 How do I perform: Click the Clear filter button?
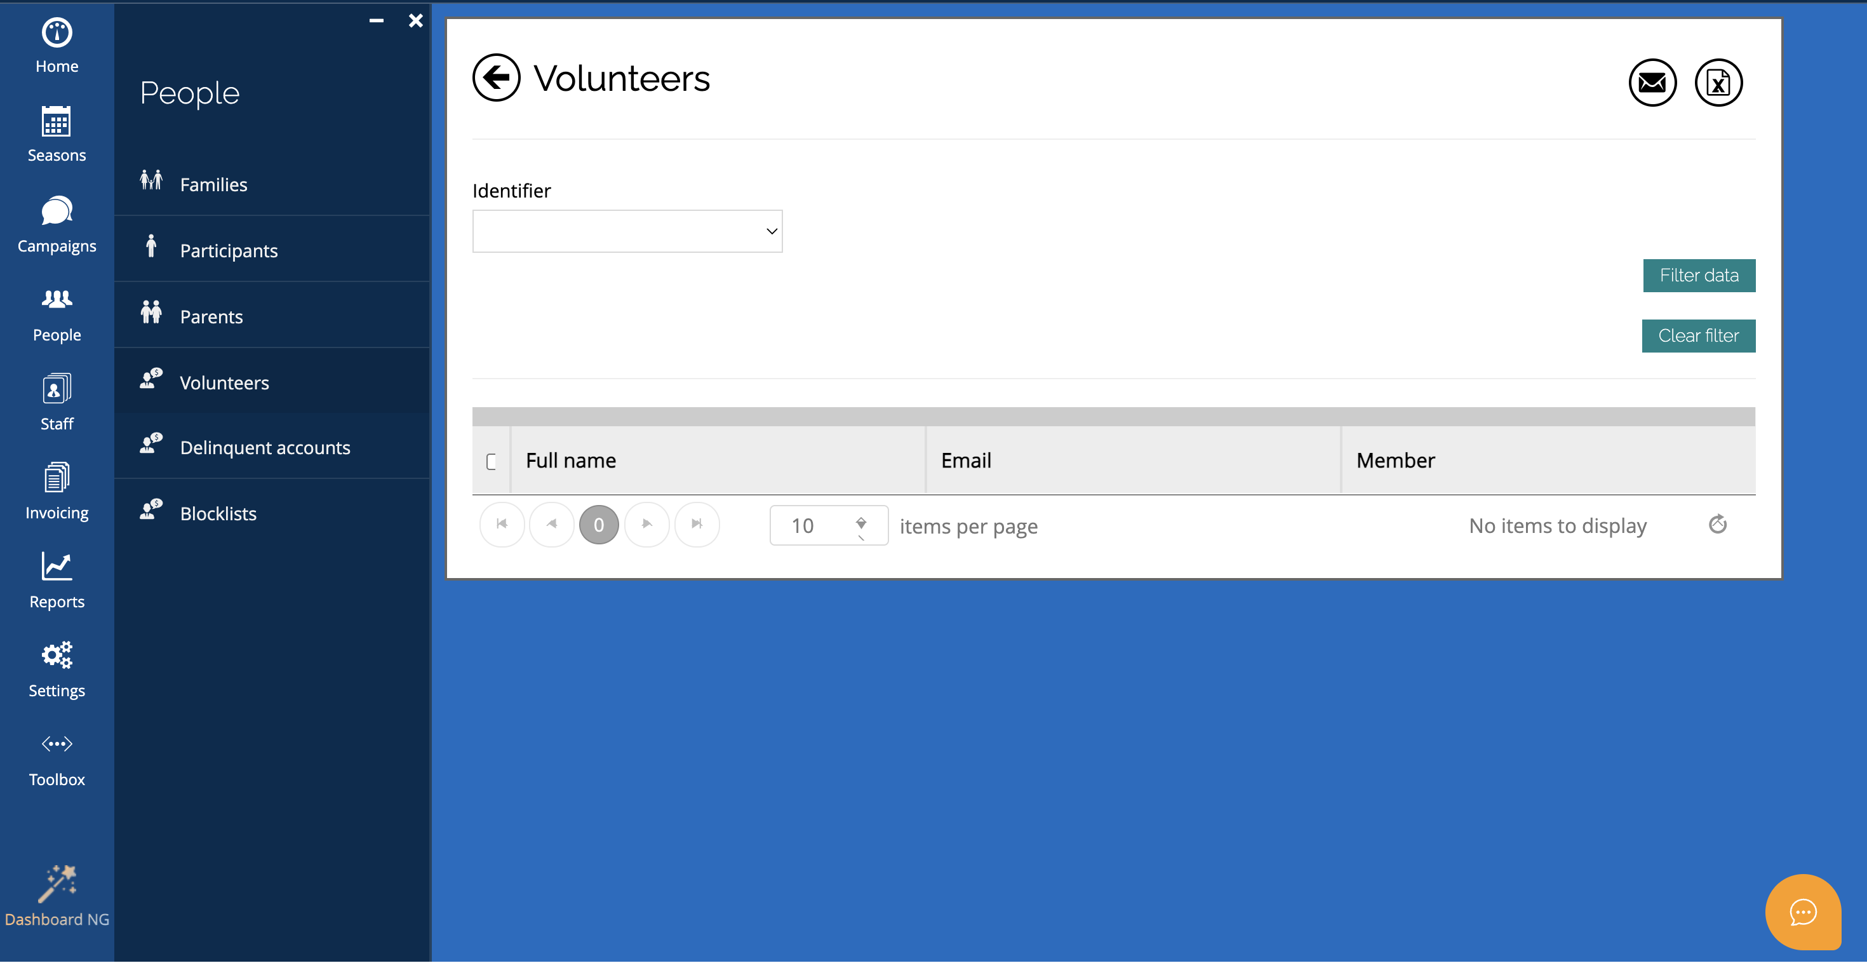(1698, 336)
